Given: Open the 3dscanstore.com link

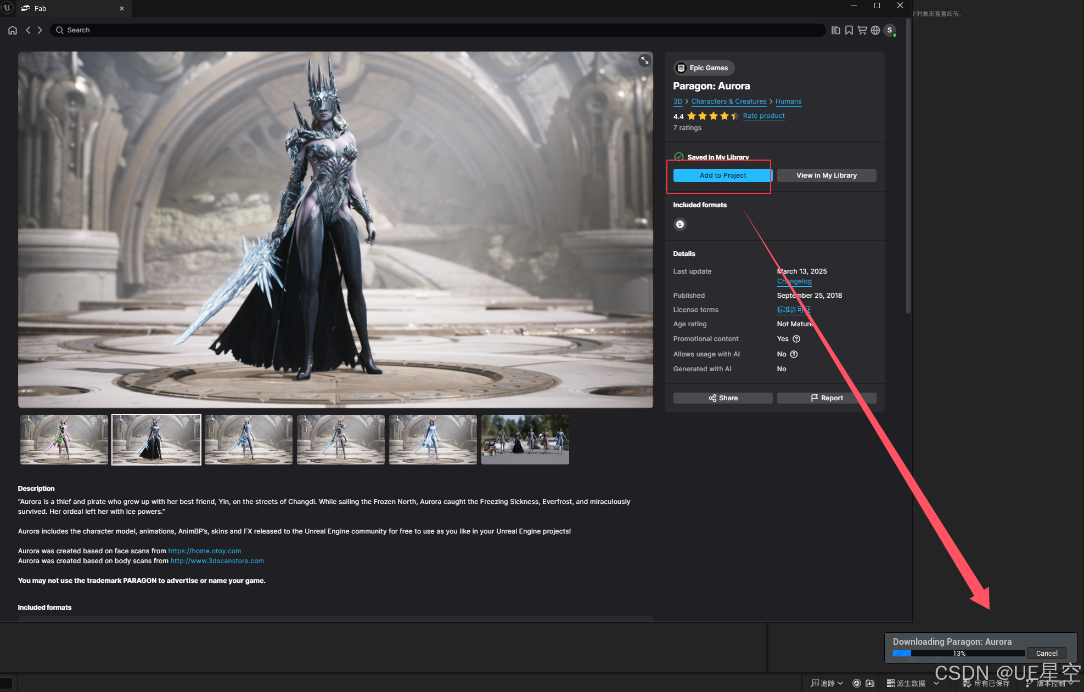Looking at the screenshot, I should point(217,561).
